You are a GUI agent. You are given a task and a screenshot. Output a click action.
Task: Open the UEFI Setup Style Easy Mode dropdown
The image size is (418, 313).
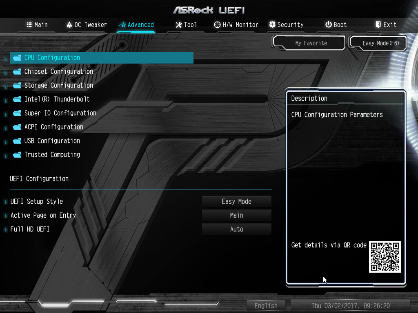click(236, 201)
